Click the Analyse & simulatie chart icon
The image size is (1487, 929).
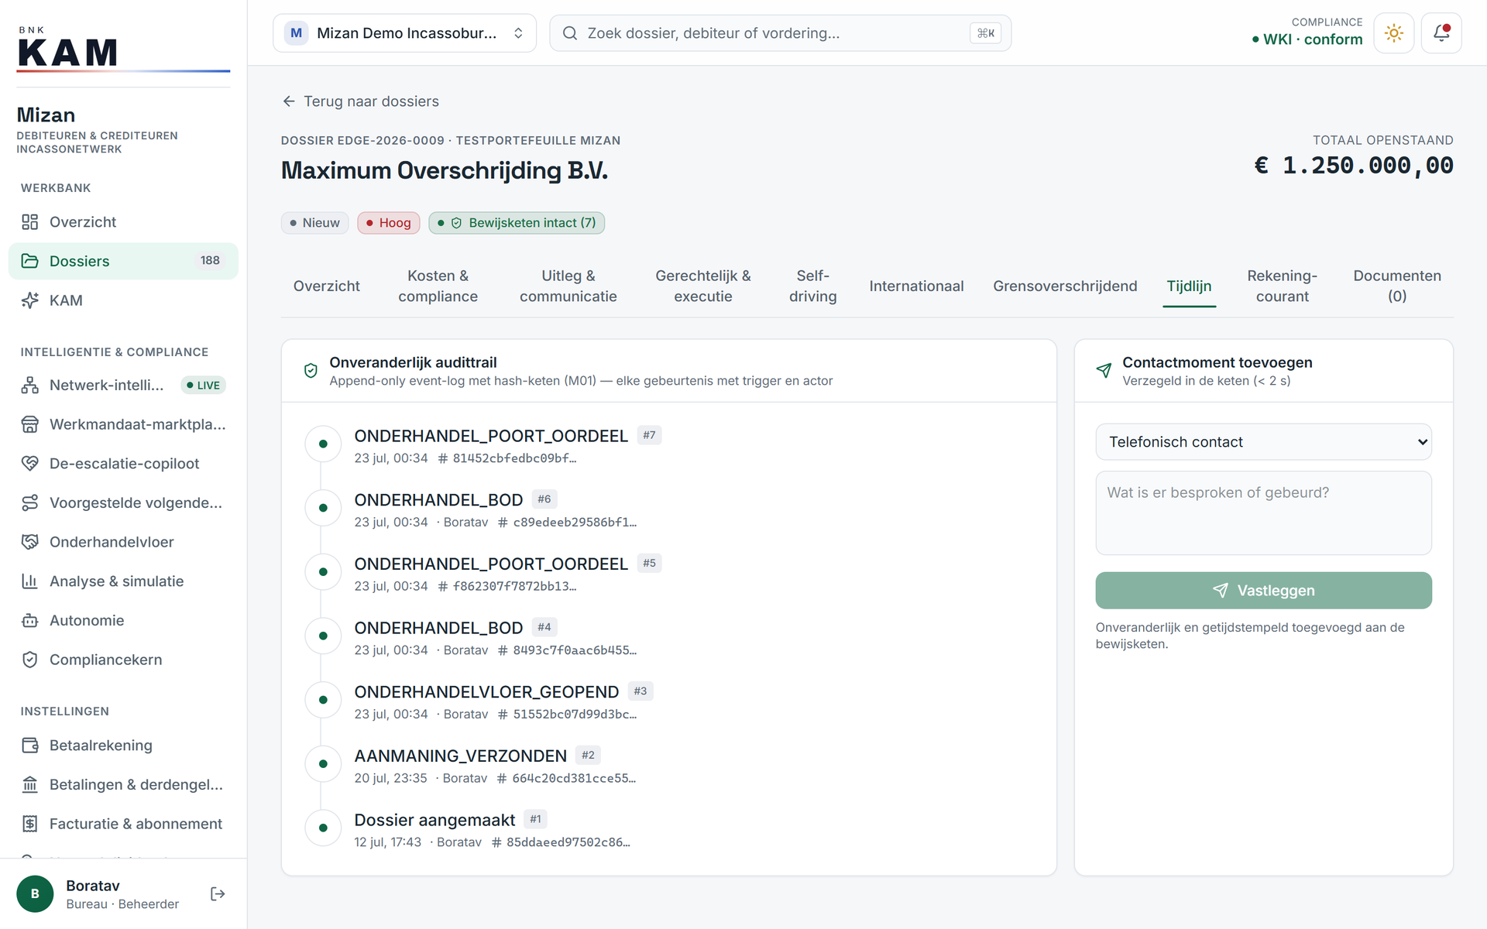(x=29, y=581)
